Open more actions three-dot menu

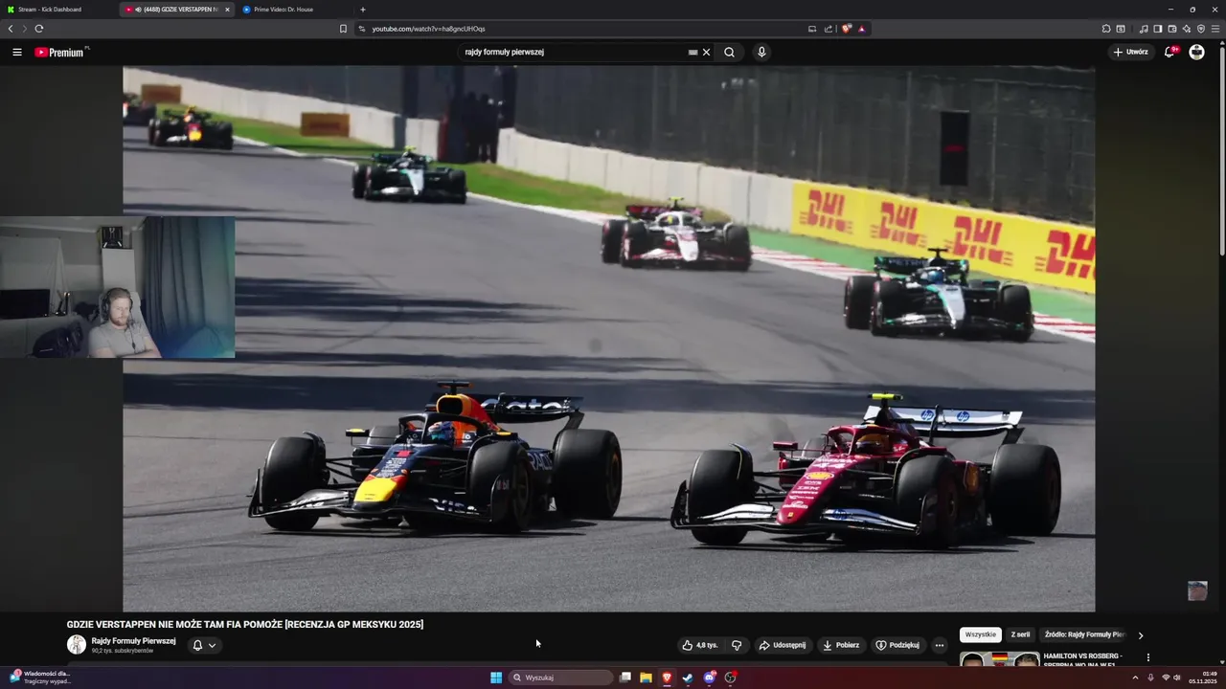(x=939, y=645)
